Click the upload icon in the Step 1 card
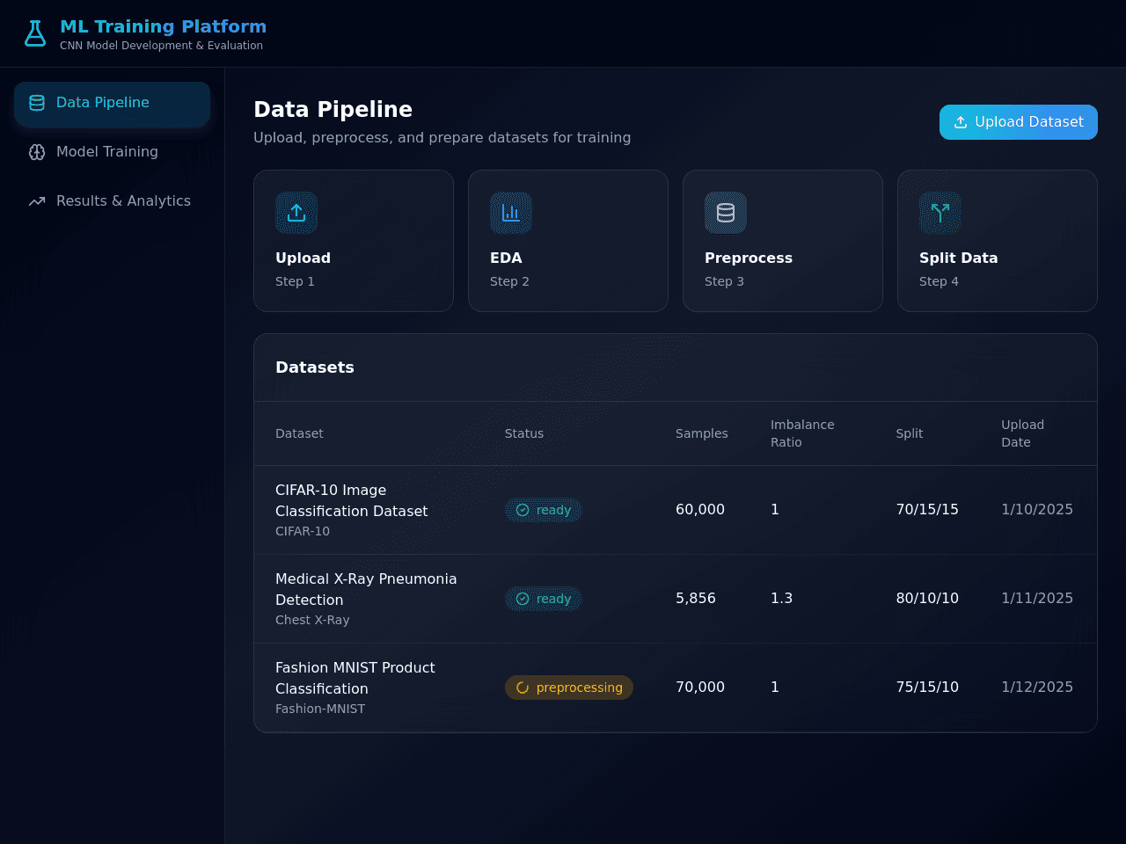The width and height of the screenshot is (1126, 844). tap(296, 213)
